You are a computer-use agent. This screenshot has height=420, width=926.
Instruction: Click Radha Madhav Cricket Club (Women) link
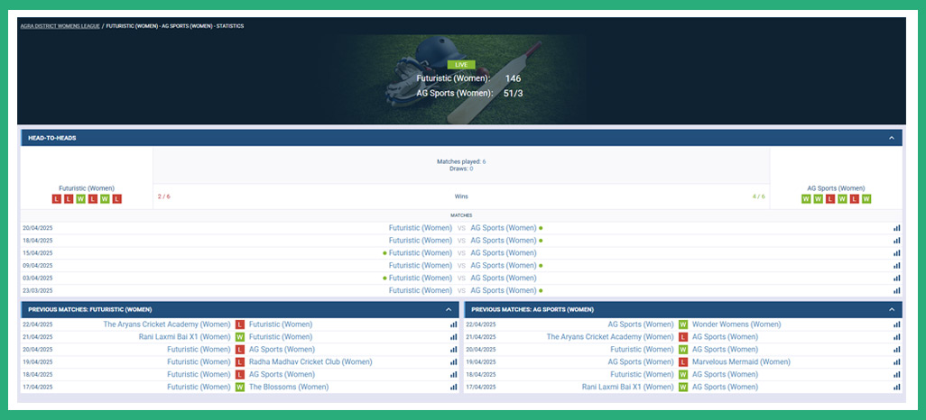[310, 362]
